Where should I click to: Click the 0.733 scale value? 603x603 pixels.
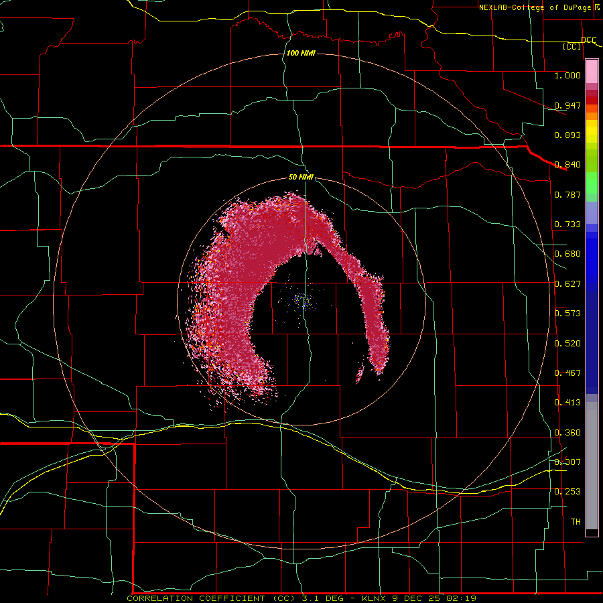(567, 224)
